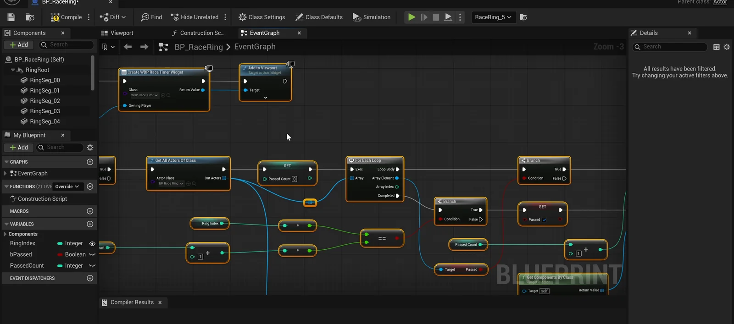Click Add in My Blueprint panel
Viewport: 734px width, 324px height.
(x=19, y=148)
